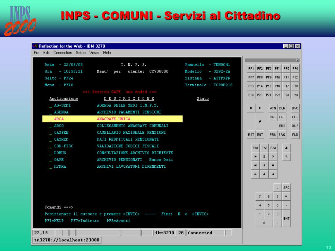Click the left arrow key above the return key
The height and width of the screenshot is (251, 335).
(x=260, y=108)
